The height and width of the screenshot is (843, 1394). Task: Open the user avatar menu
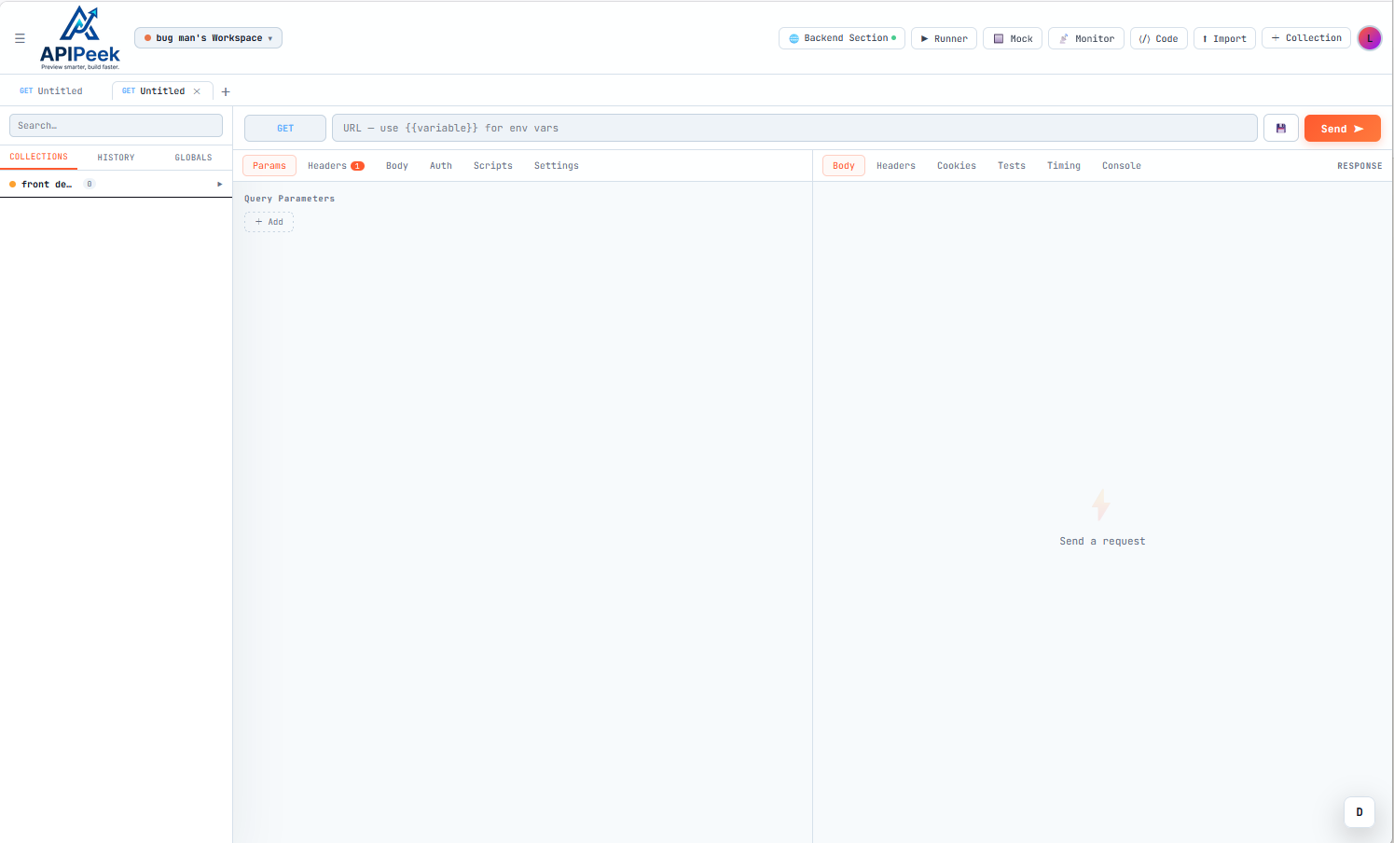(x=1370, y=38)
